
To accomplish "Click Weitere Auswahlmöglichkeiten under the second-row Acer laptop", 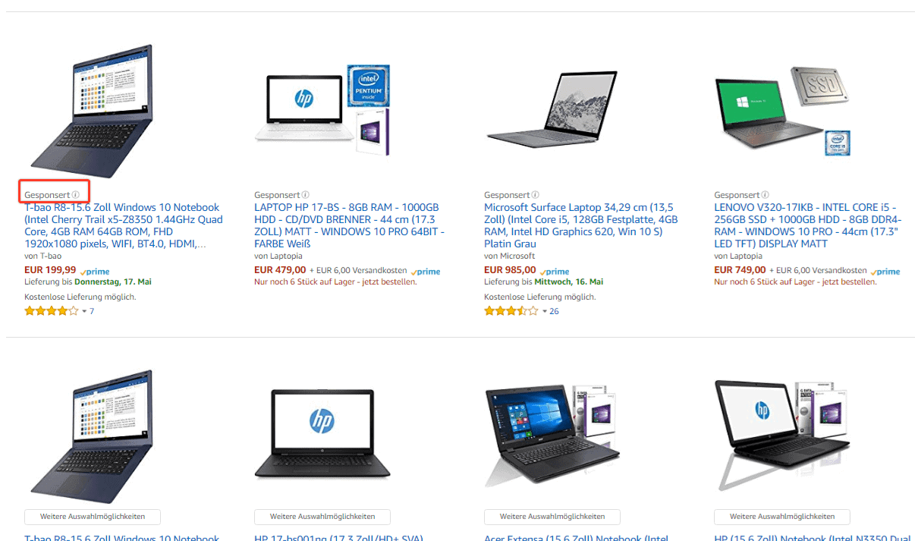I will click(552, 517).
